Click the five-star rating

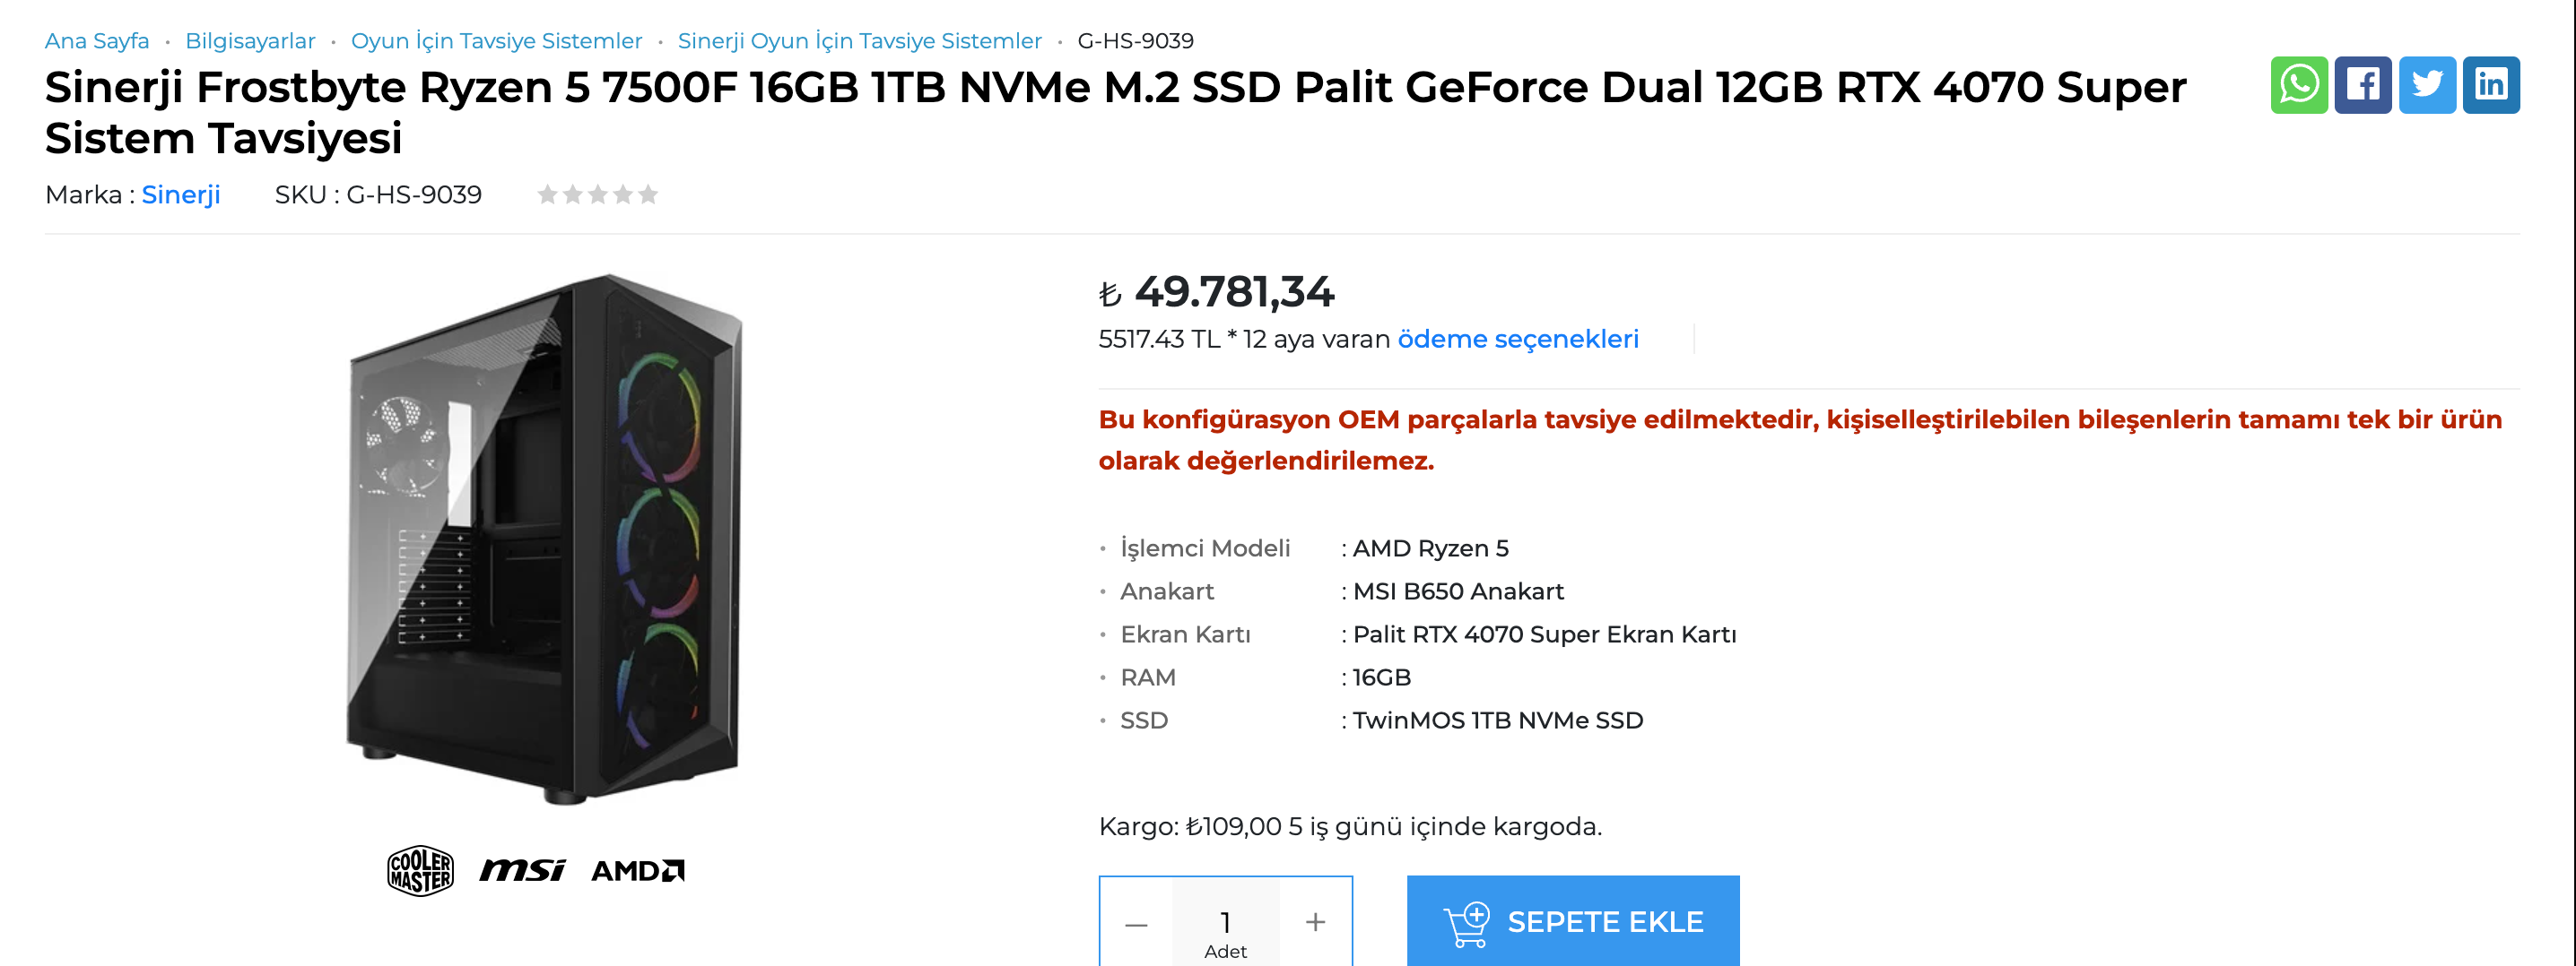point(597,194)
